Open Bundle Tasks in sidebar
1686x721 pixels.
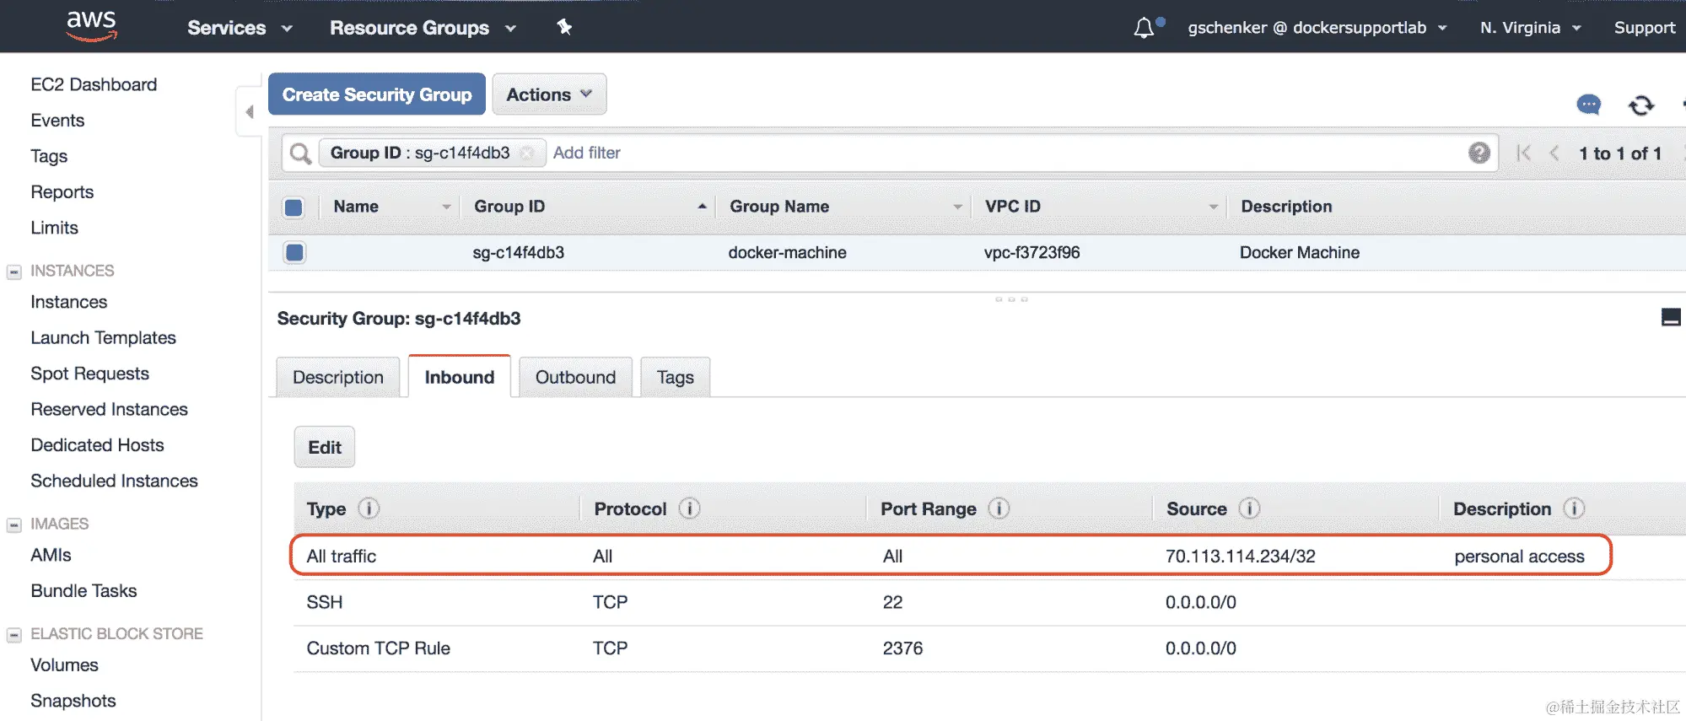point(83,591)
